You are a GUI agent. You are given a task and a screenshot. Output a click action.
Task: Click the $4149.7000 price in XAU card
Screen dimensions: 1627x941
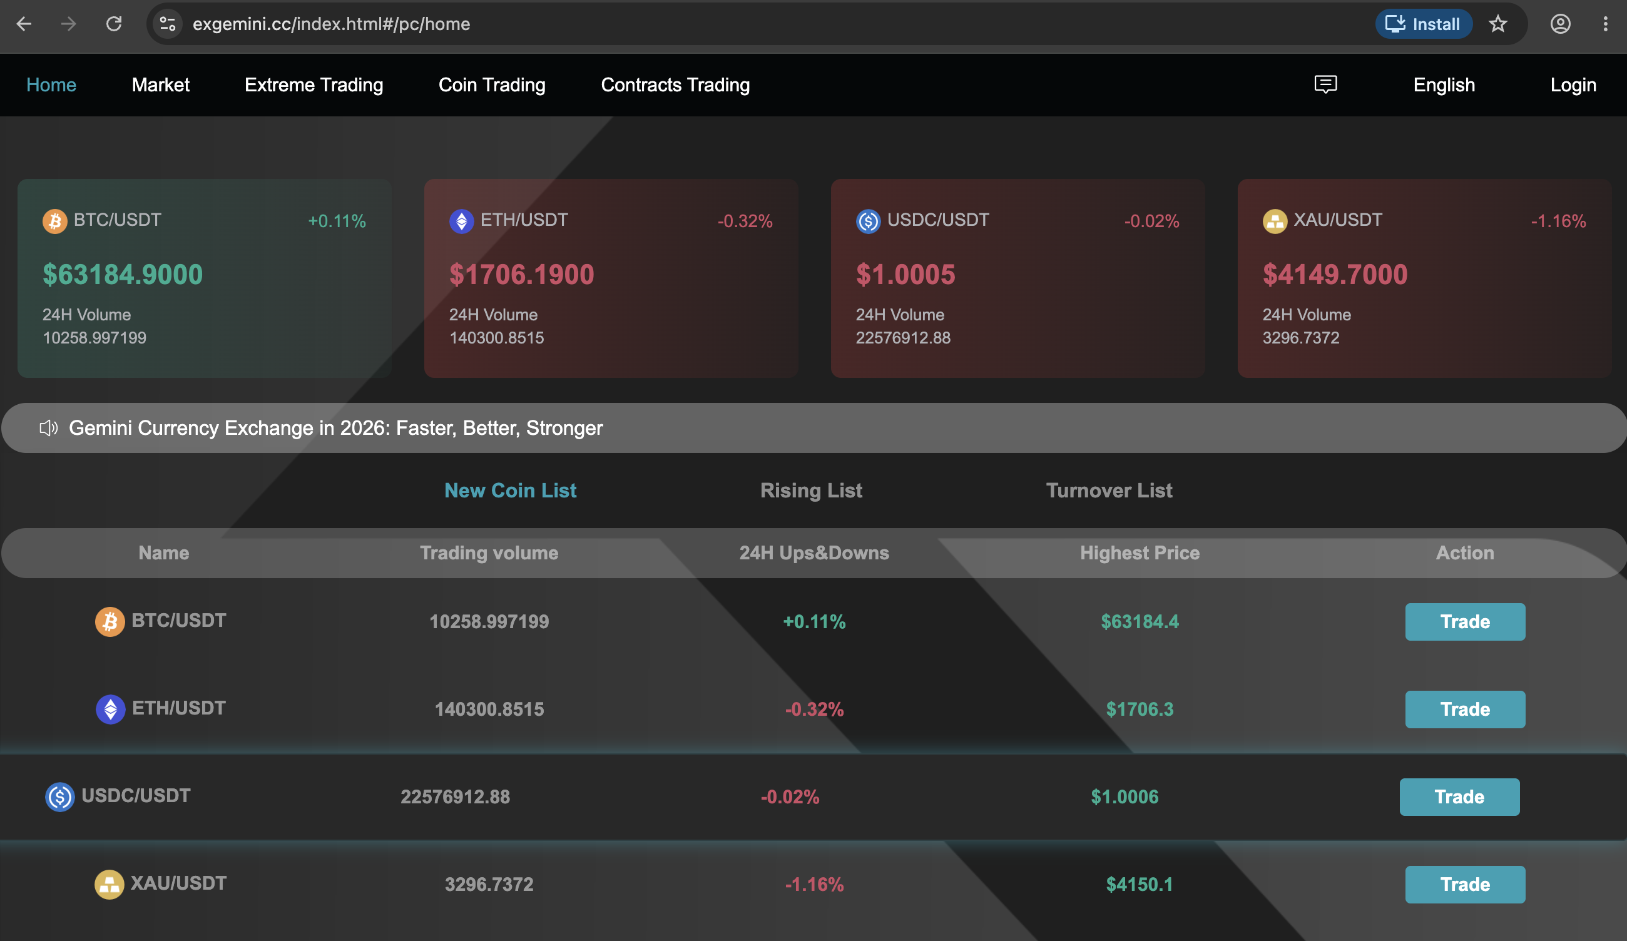1335,274
